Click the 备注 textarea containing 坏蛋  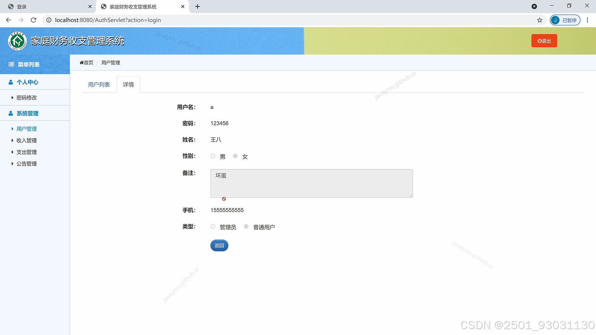coord(312,183)
